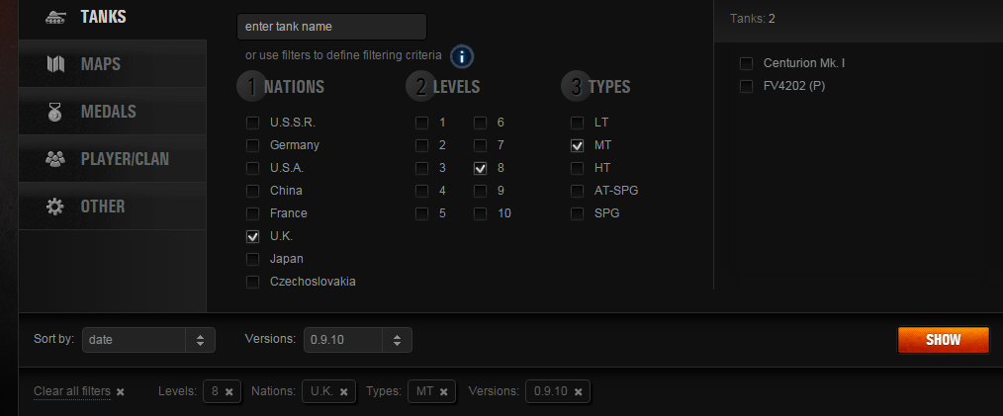Open the Versions 0.9.10 dropdown
This screenshot has height=416, width=1003.
[357, 340]
